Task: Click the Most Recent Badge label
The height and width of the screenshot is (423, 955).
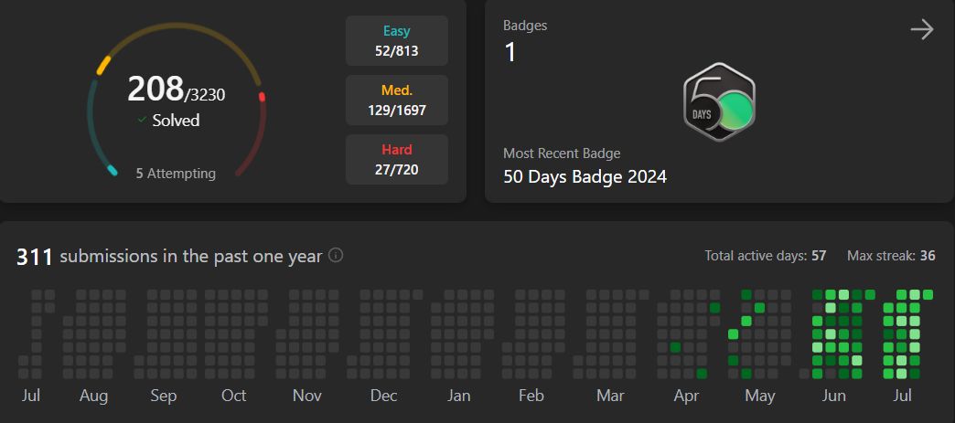Action: click(x=562, y=153)
